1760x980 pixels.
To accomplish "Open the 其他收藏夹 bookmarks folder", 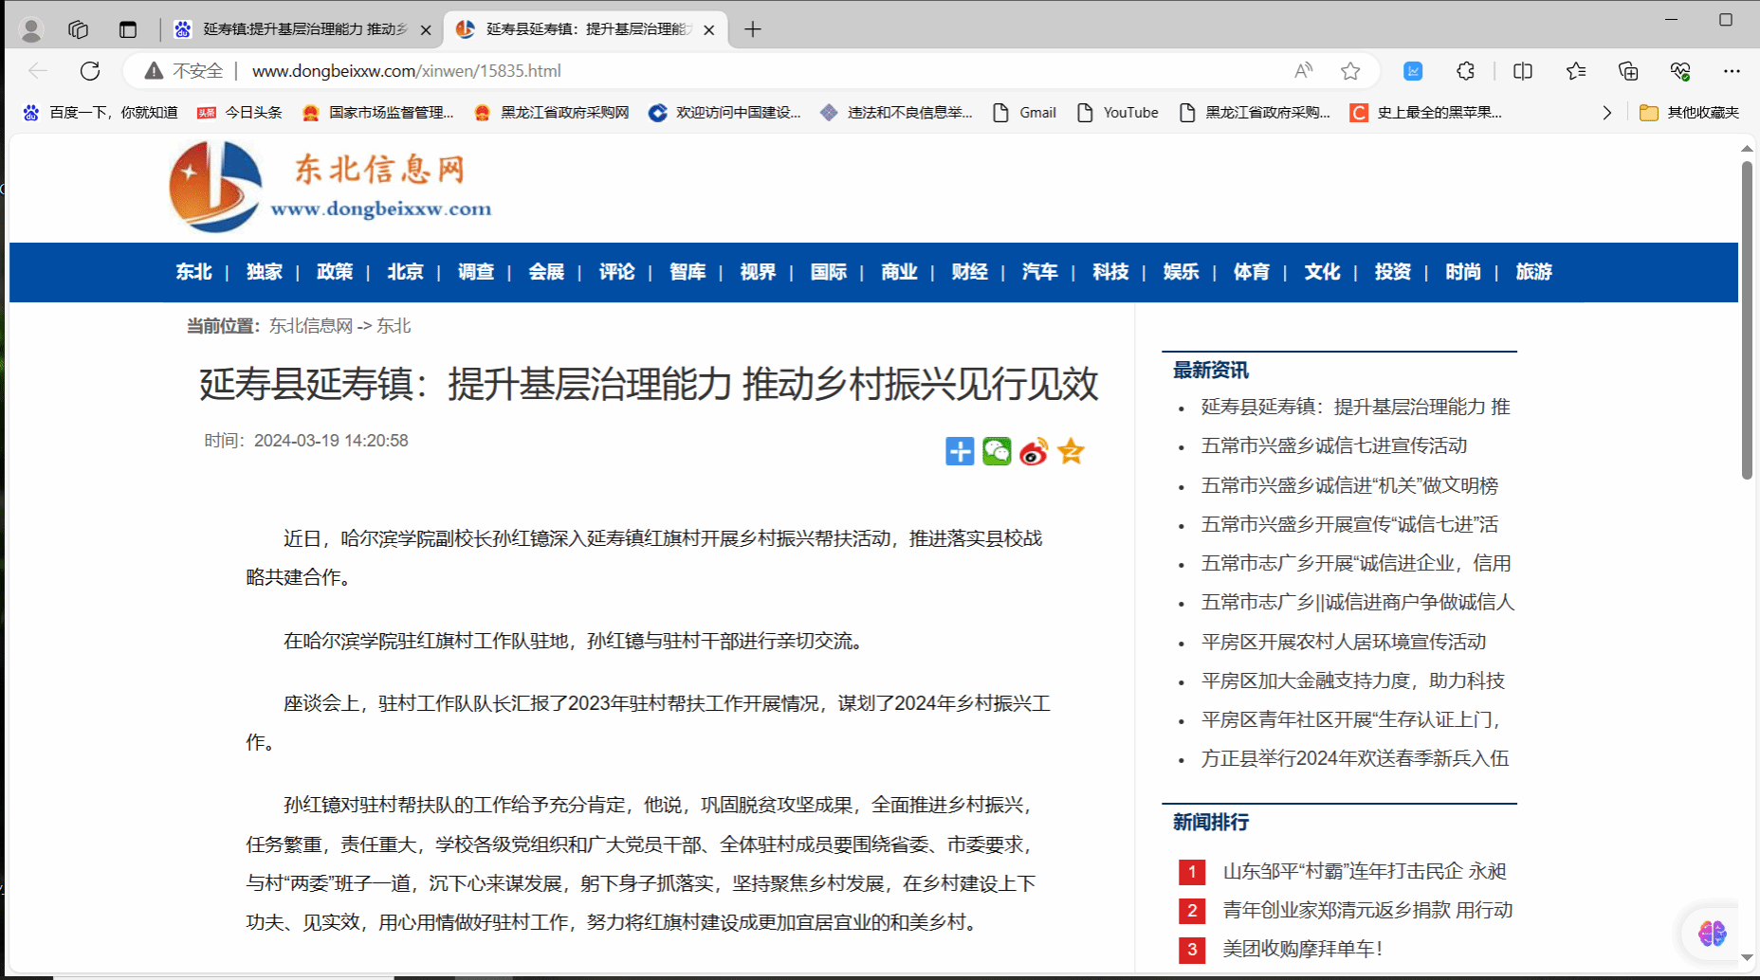I will coord(1690,113).
